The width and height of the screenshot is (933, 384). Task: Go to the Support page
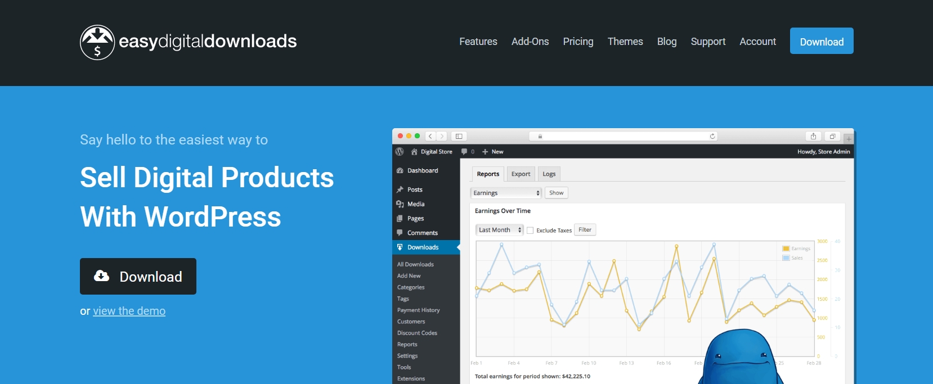click(x=708, y=42)
